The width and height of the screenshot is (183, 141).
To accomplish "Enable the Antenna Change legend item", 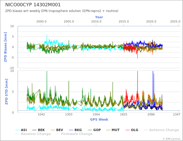I will click(x=161, y=130).
